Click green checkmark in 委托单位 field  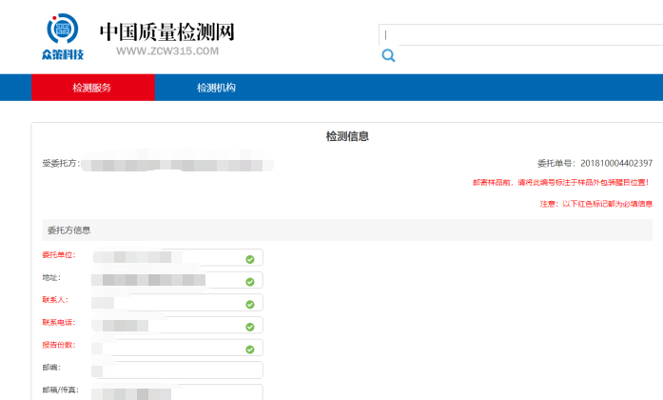click(x=249, y=258)
